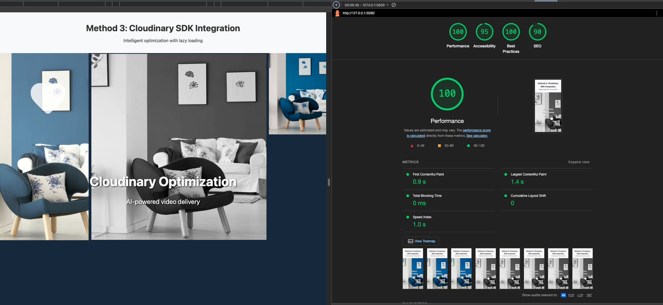
Task: Select the 1.4 s Largest Contentful Paint value
Action: pos(517,182)
